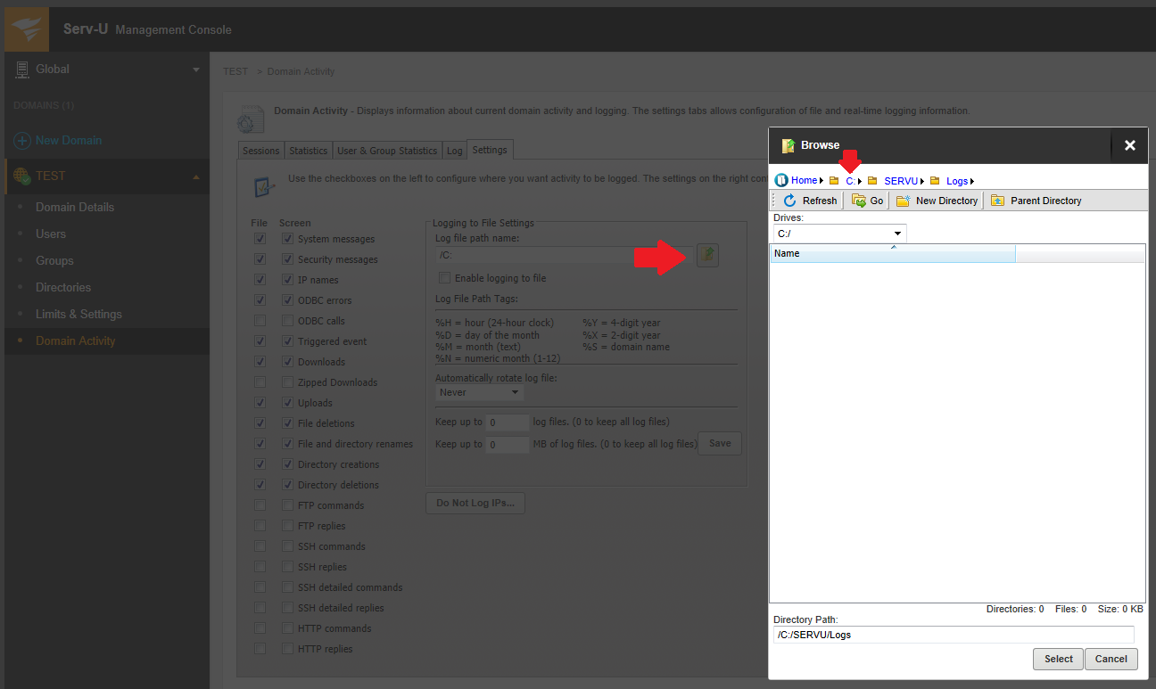Click the Domain Activity header icon
The width and height of the screenshot is (1156, 689).
[x=252, y=120]
